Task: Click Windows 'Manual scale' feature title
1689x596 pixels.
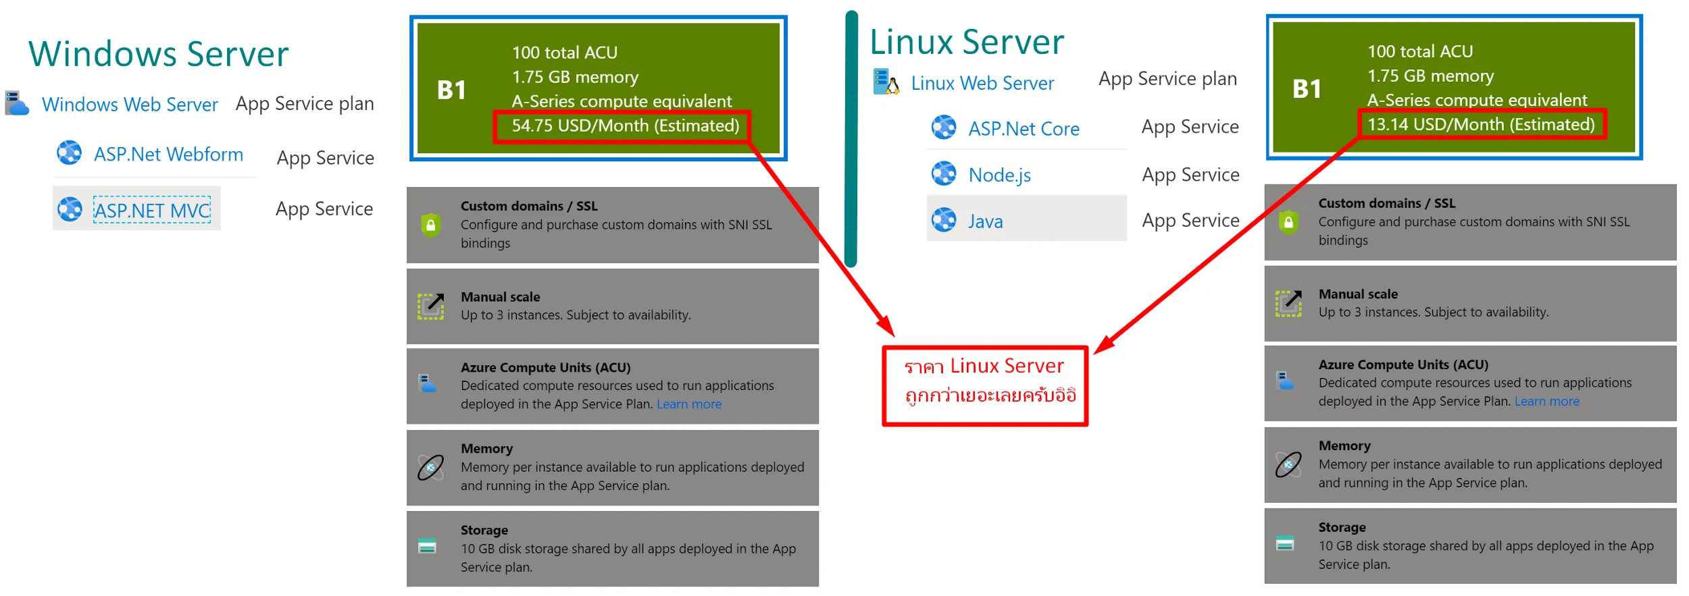Action: click(500, 297)
